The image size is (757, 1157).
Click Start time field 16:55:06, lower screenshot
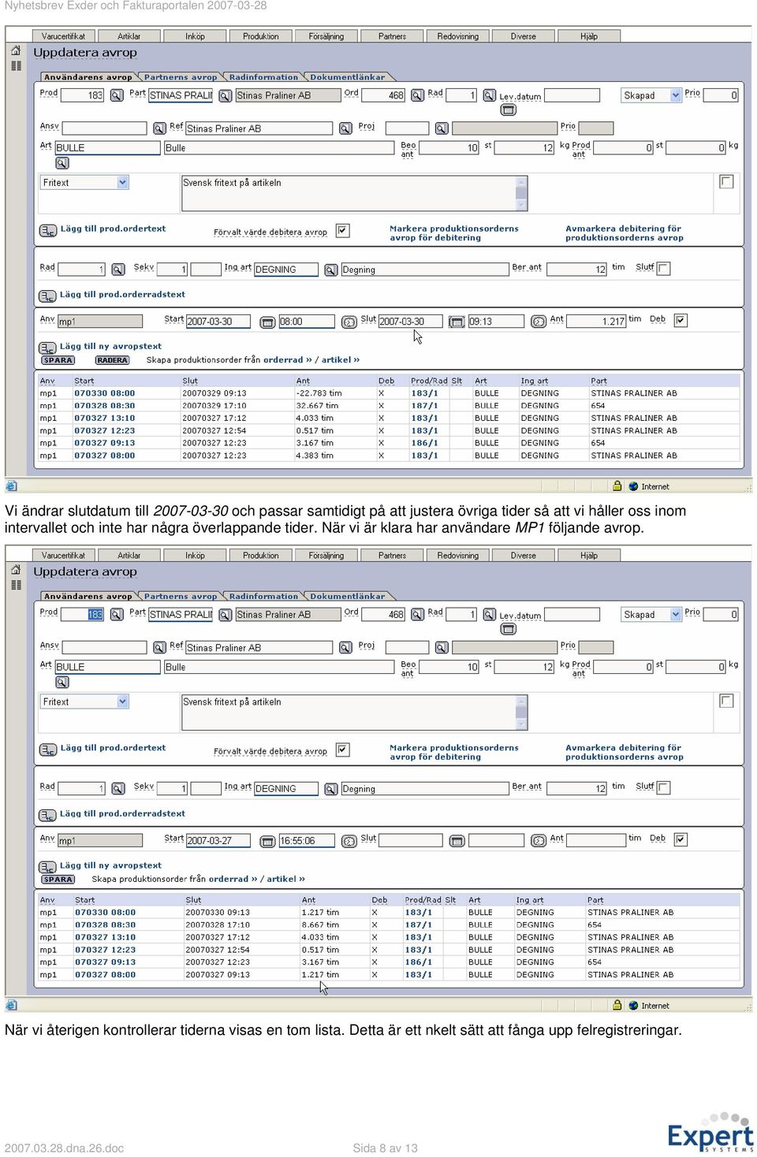(308, 841)
